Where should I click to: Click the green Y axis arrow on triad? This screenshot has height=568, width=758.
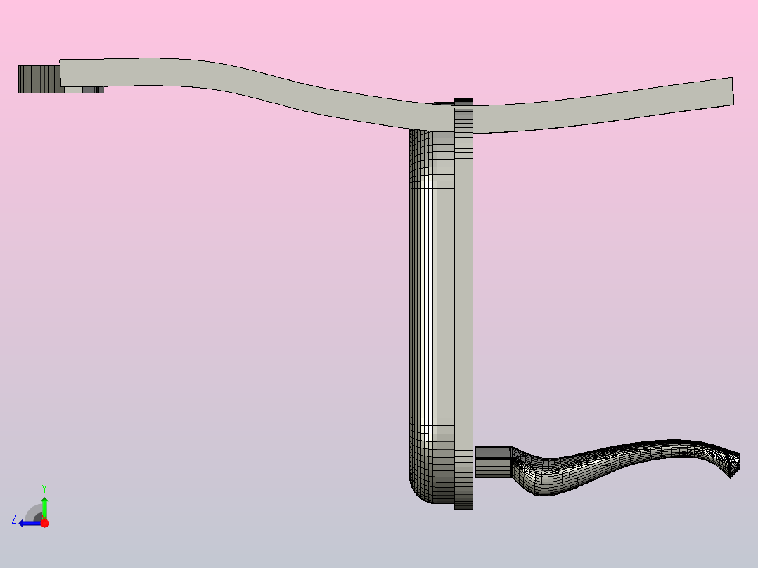coord(44,508)
